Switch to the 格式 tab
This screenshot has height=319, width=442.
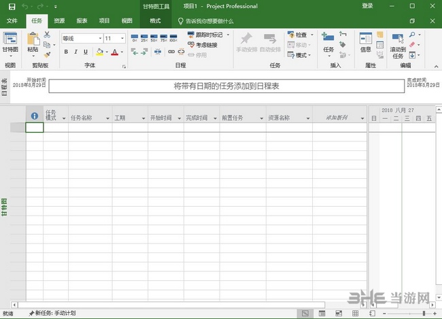click(x=155, y=20)
